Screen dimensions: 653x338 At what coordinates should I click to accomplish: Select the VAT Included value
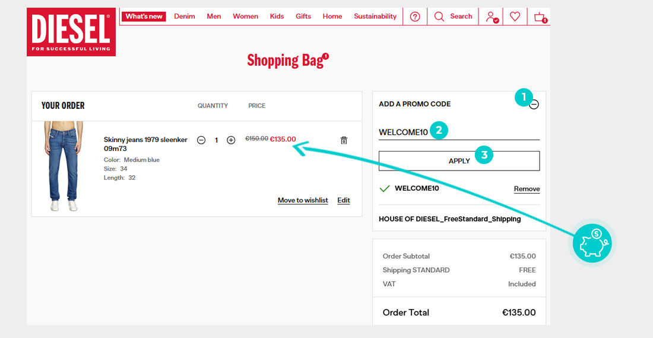[x=522, y=284]
